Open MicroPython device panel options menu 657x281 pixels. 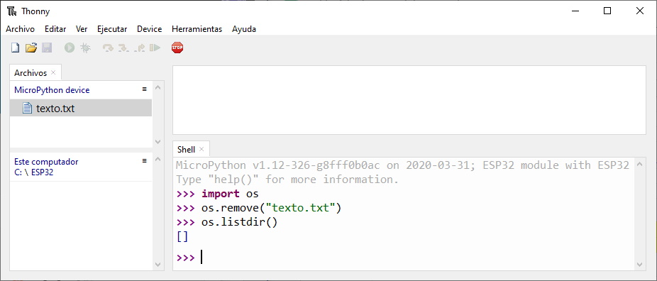145,89
